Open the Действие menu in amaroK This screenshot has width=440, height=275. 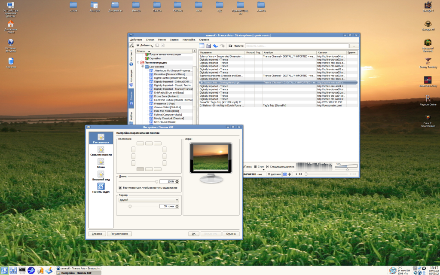[136, 40]
